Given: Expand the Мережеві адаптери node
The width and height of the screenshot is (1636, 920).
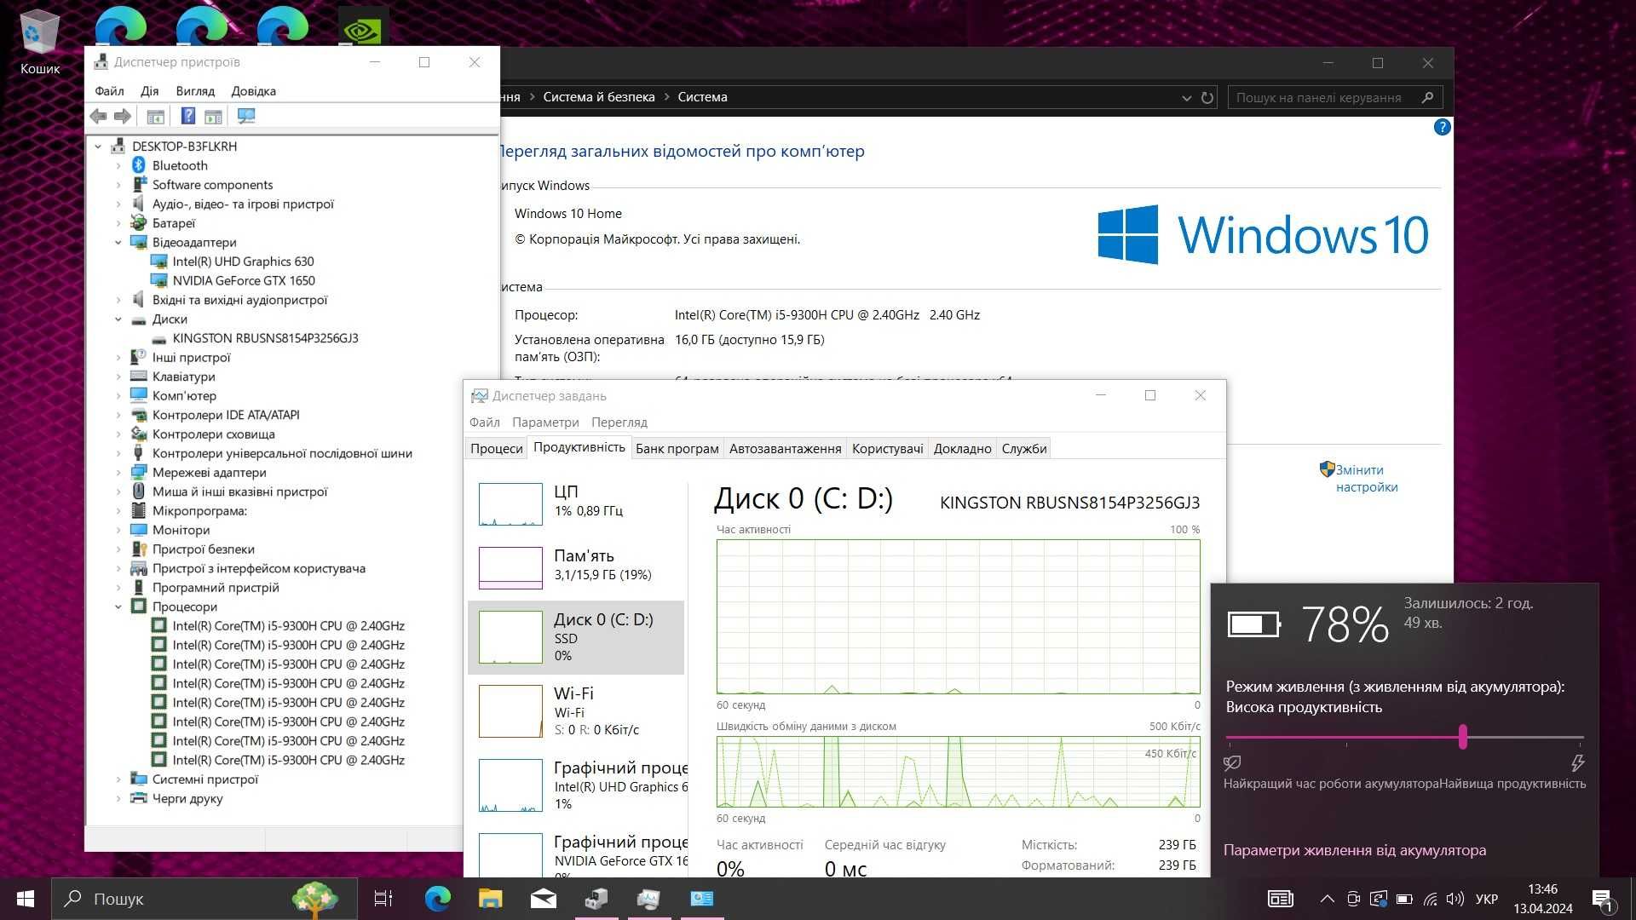Looking at the screenshot, I should coord(118,473).
